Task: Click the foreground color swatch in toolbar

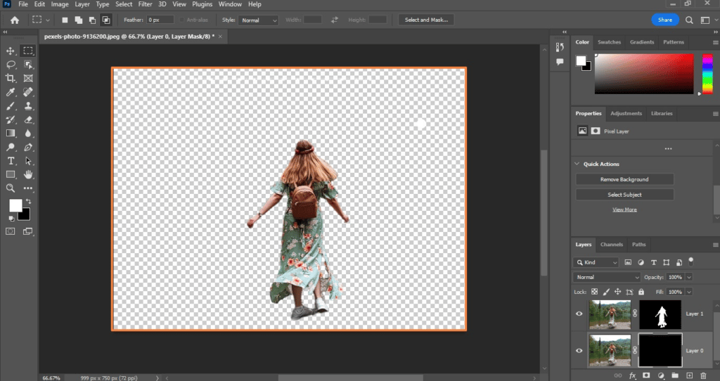Action: pos(15,205)
